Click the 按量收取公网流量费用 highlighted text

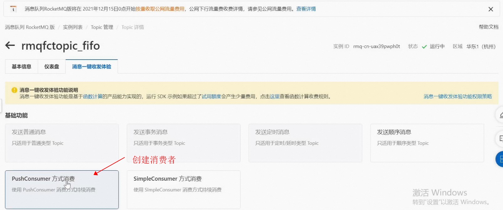click(x=160, y=9)
